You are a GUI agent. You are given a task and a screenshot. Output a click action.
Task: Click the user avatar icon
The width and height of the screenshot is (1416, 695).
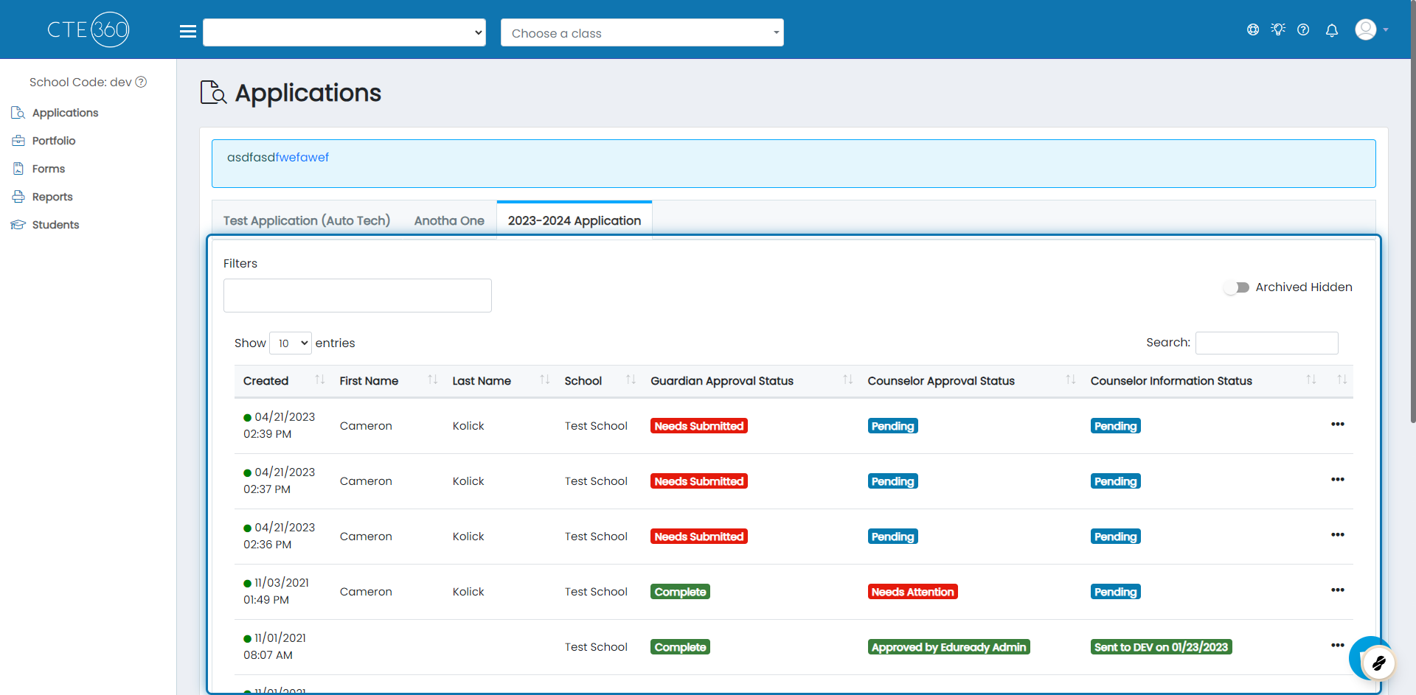point(1366,29)
